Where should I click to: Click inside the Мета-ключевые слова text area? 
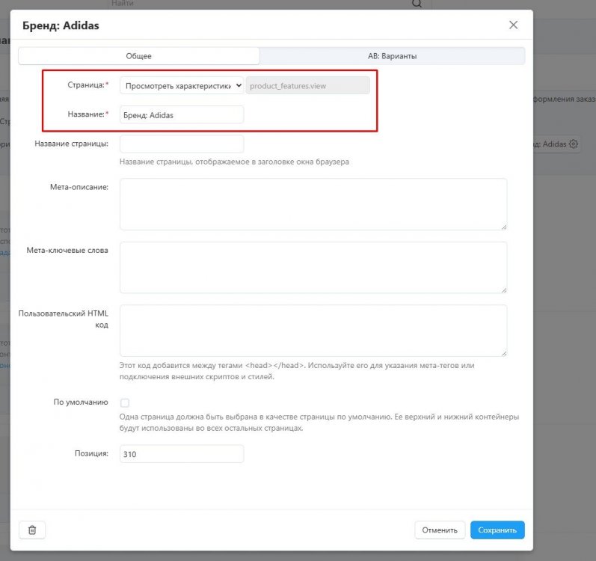[x=313, y=267]
